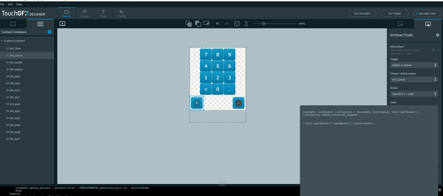Select btn_keyDot in the tree
443x196 pixels.
coord(27,69)
